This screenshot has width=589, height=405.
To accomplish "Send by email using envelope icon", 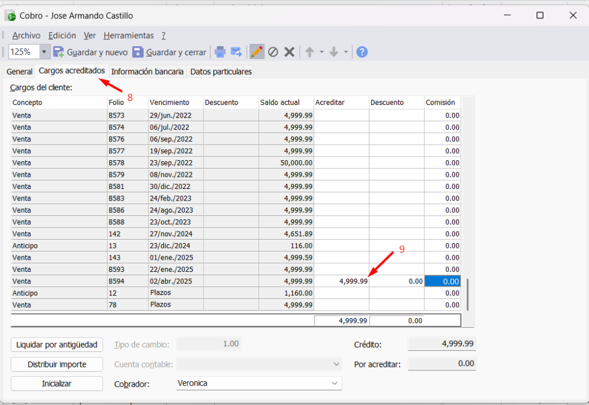I will coord(236,52).
